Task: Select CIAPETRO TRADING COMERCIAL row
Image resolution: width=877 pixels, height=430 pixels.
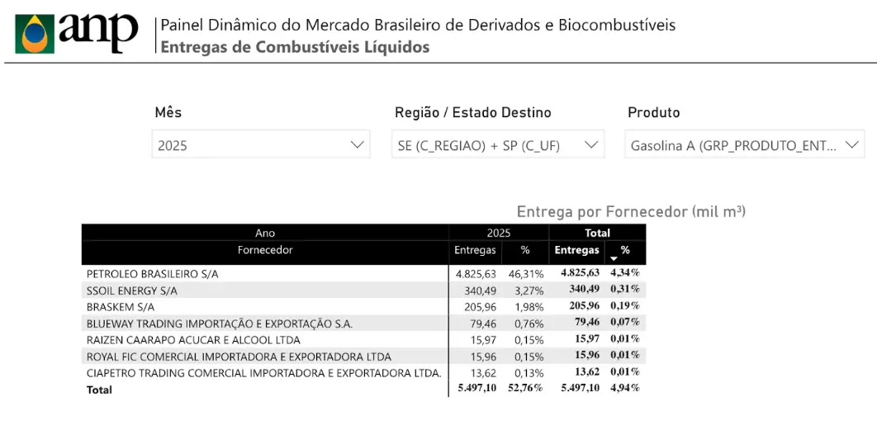Action: (263, 373)
